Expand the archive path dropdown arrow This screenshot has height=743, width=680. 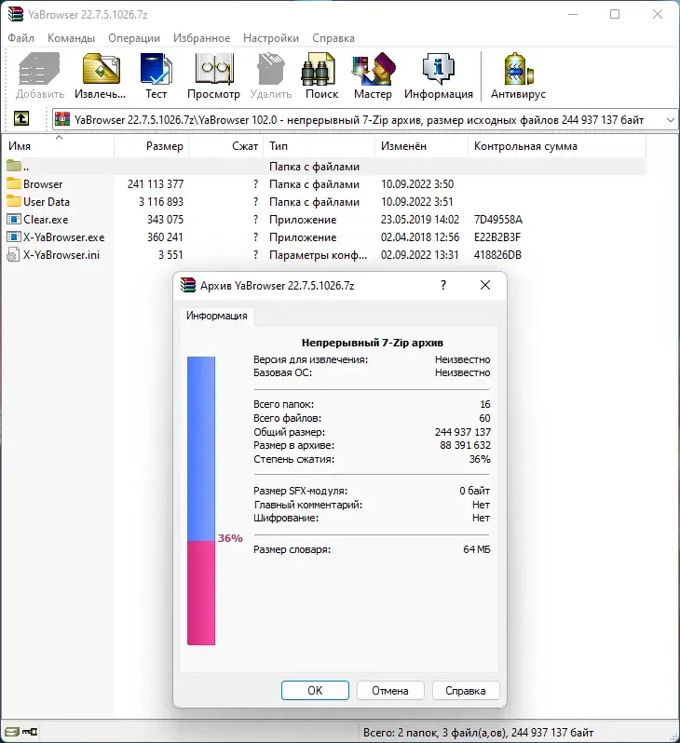coord(671,120)
